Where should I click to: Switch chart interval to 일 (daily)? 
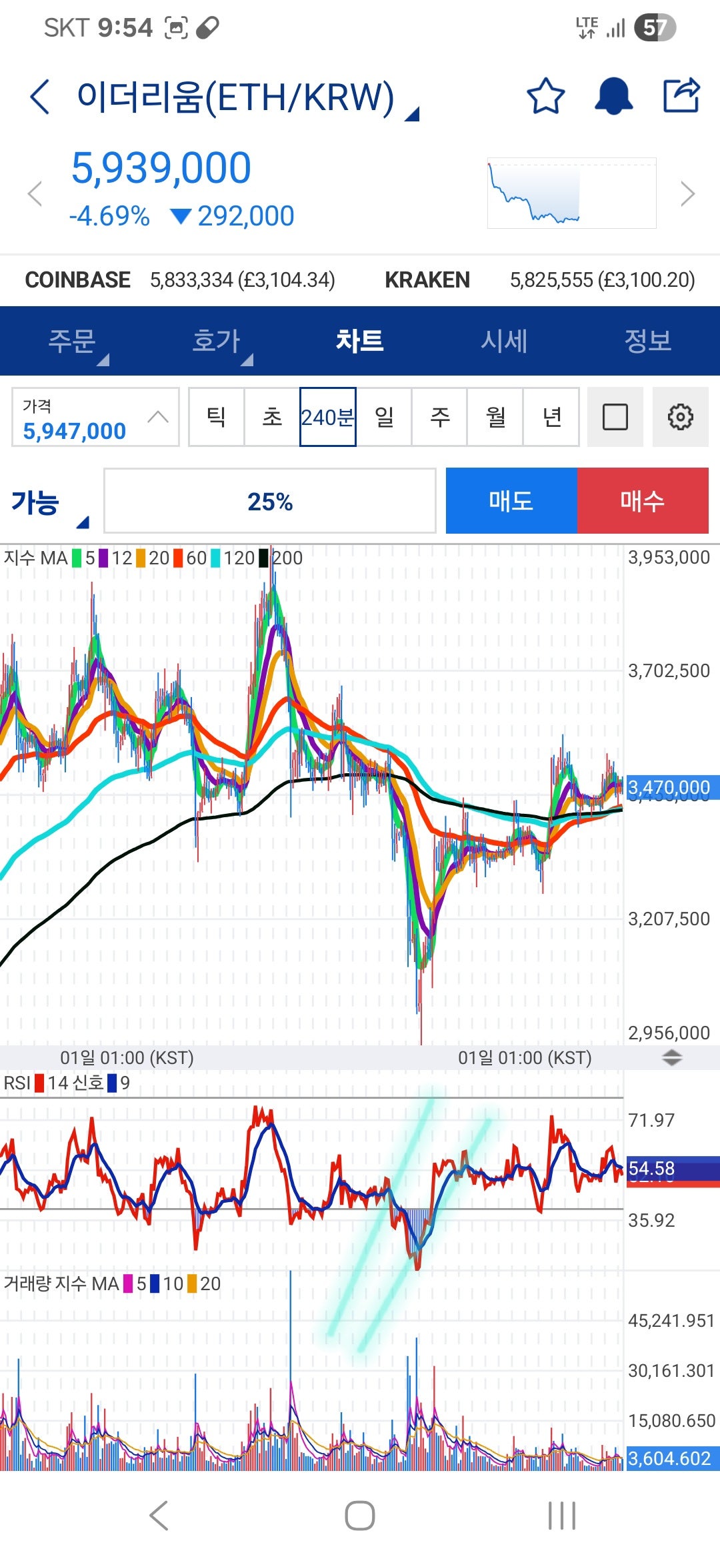click(x=384, y=417)
